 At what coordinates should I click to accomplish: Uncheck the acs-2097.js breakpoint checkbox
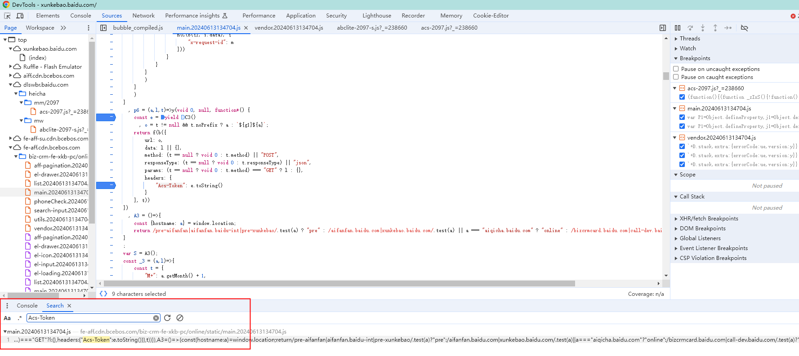(x=682, y=97)
